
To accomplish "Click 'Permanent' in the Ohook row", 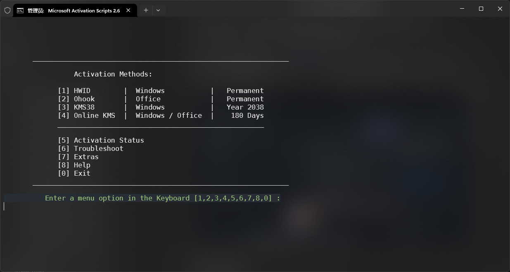I will [245, 99].
